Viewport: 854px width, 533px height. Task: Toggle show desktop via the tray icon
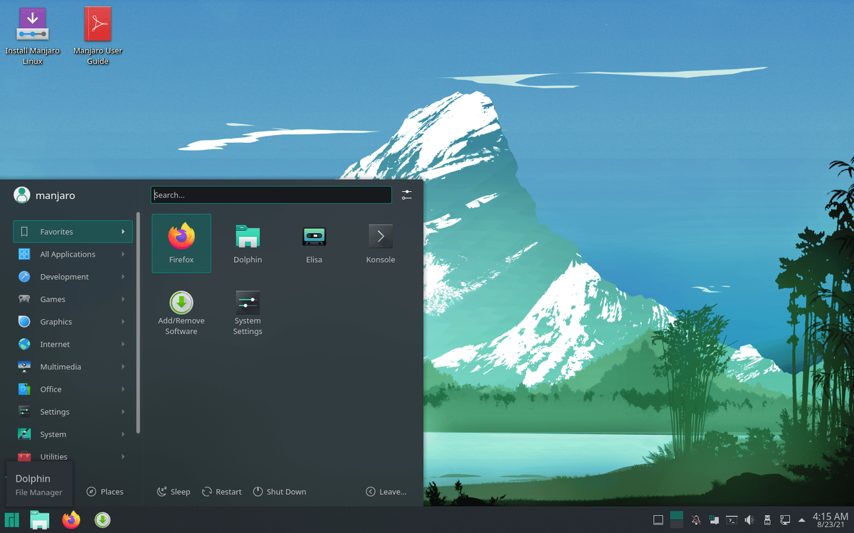(x=658, y=519)
